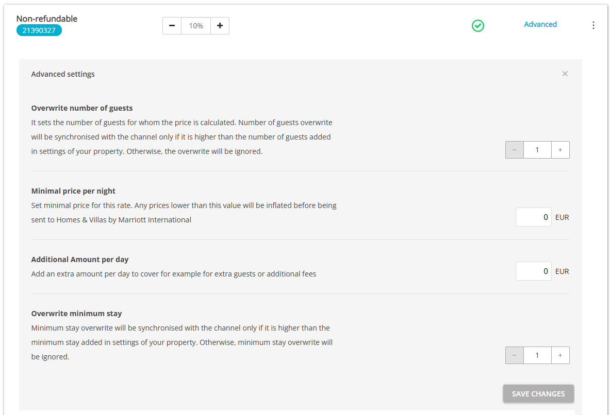Click the 21390327 rate ID badge
Image resolution: width=611 pixels, height=415 pixels.
39,30
